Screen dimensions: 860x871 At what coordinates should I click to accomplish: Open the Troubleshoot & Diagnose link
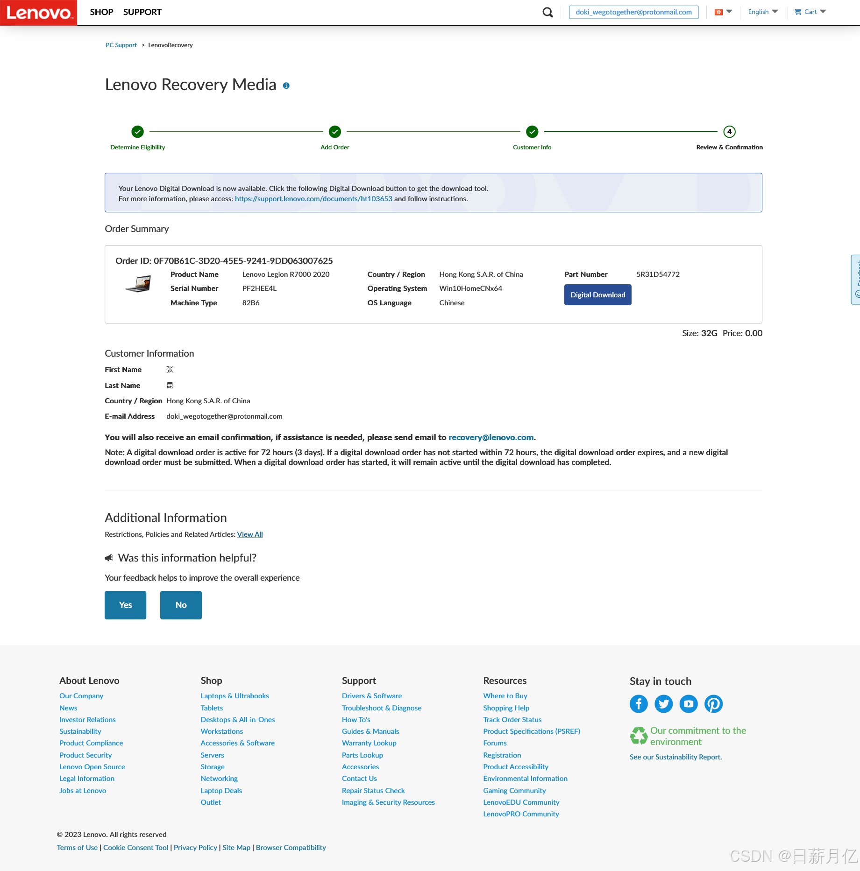(x=382, y=708)
